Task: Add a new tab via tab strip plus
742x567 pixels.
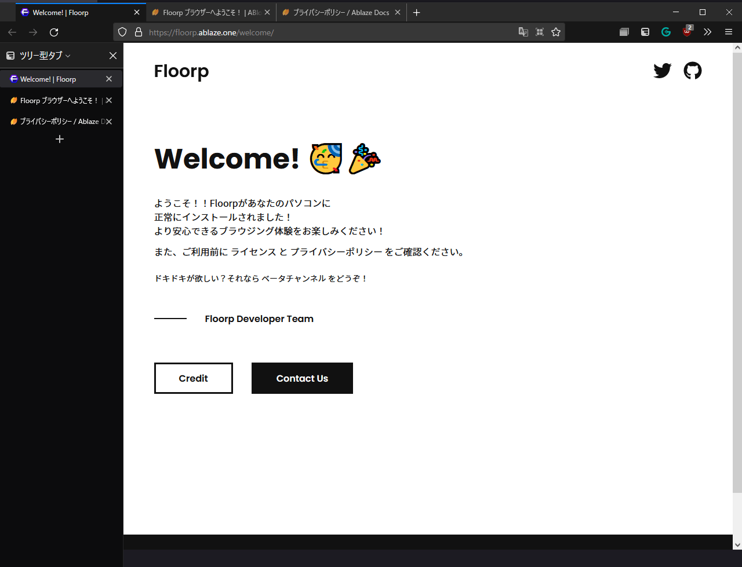Action: pyautogui.click(x=416, y=13)
